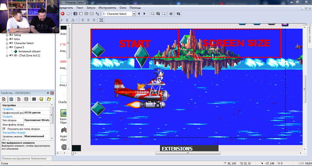Align text right icon

pos(94,20)
